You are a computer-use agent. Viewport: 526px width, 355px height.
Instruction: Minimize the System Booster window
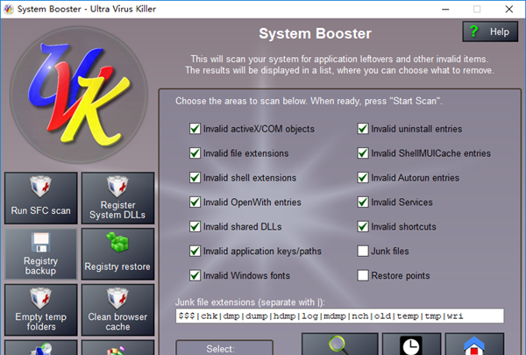[445, 9]
